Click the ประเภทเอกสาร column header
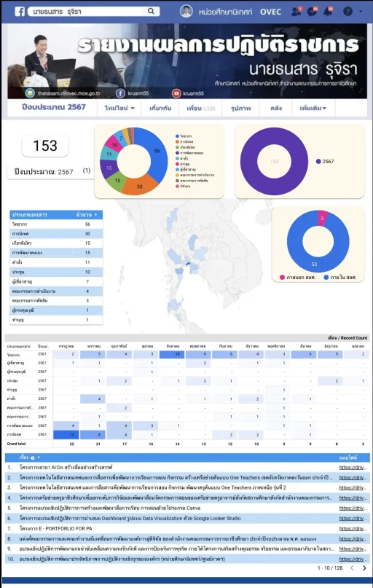373x588 pixels. pyautogui.click(x=30, y=215)
